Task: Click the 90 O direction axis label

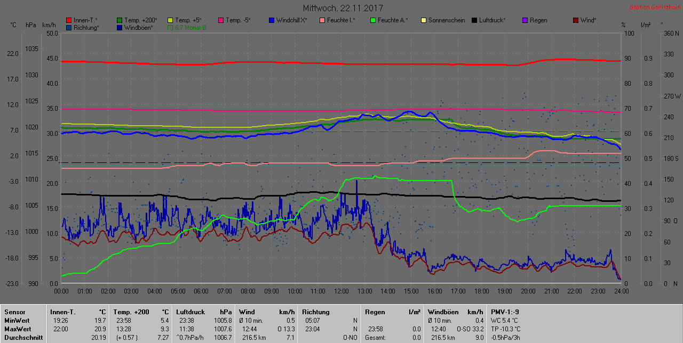Action: [670, 220]
